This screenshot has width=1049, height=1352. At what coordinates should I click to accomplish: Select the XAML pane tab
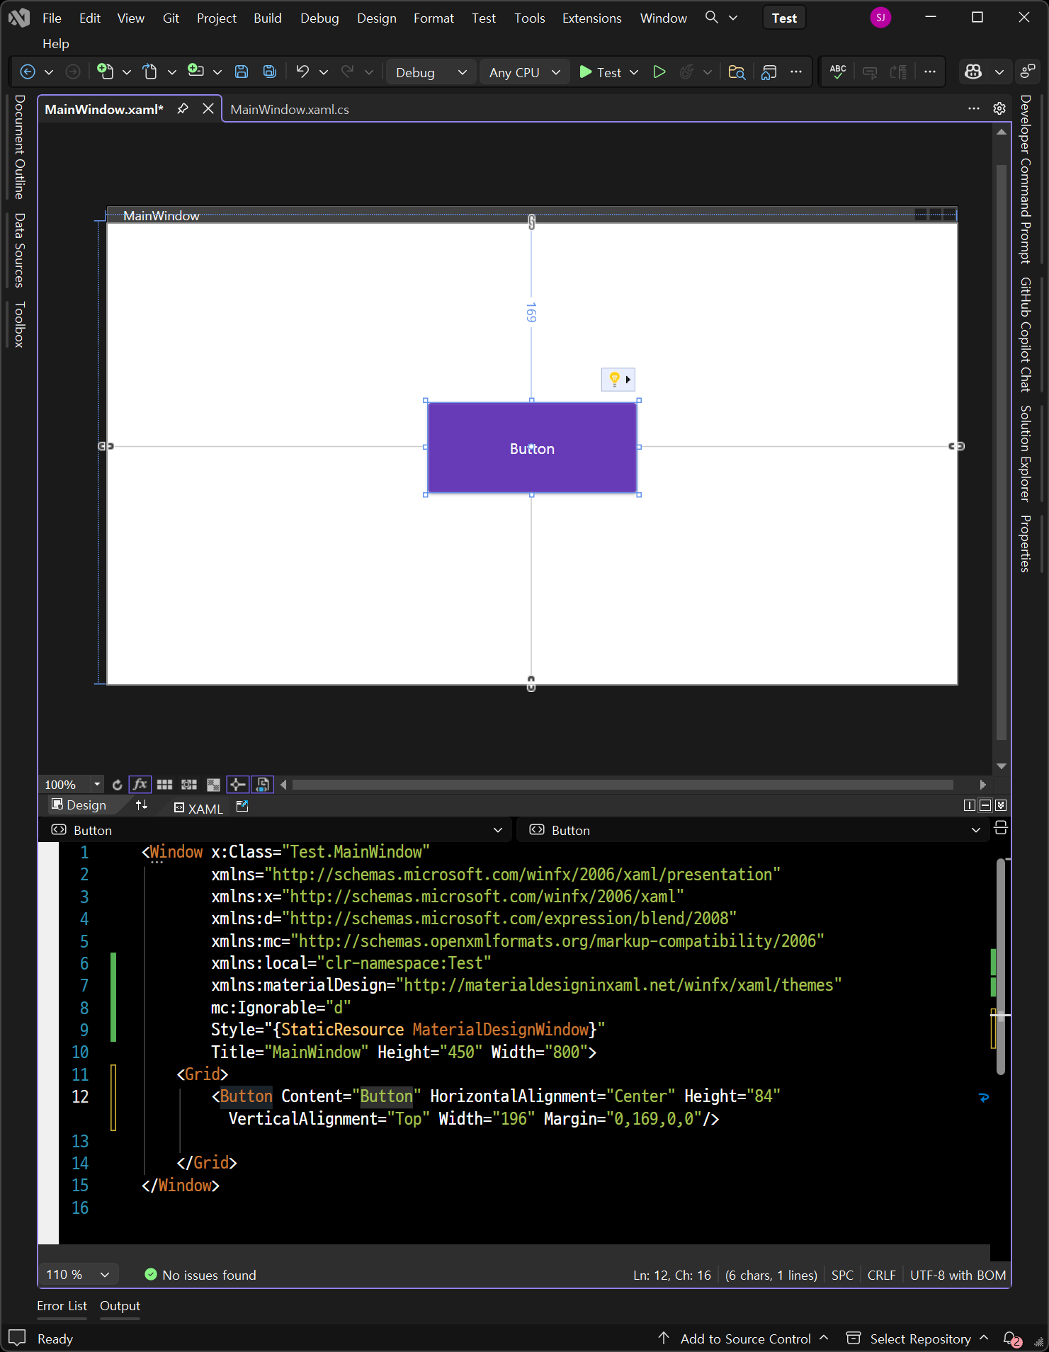click(198, 808)
